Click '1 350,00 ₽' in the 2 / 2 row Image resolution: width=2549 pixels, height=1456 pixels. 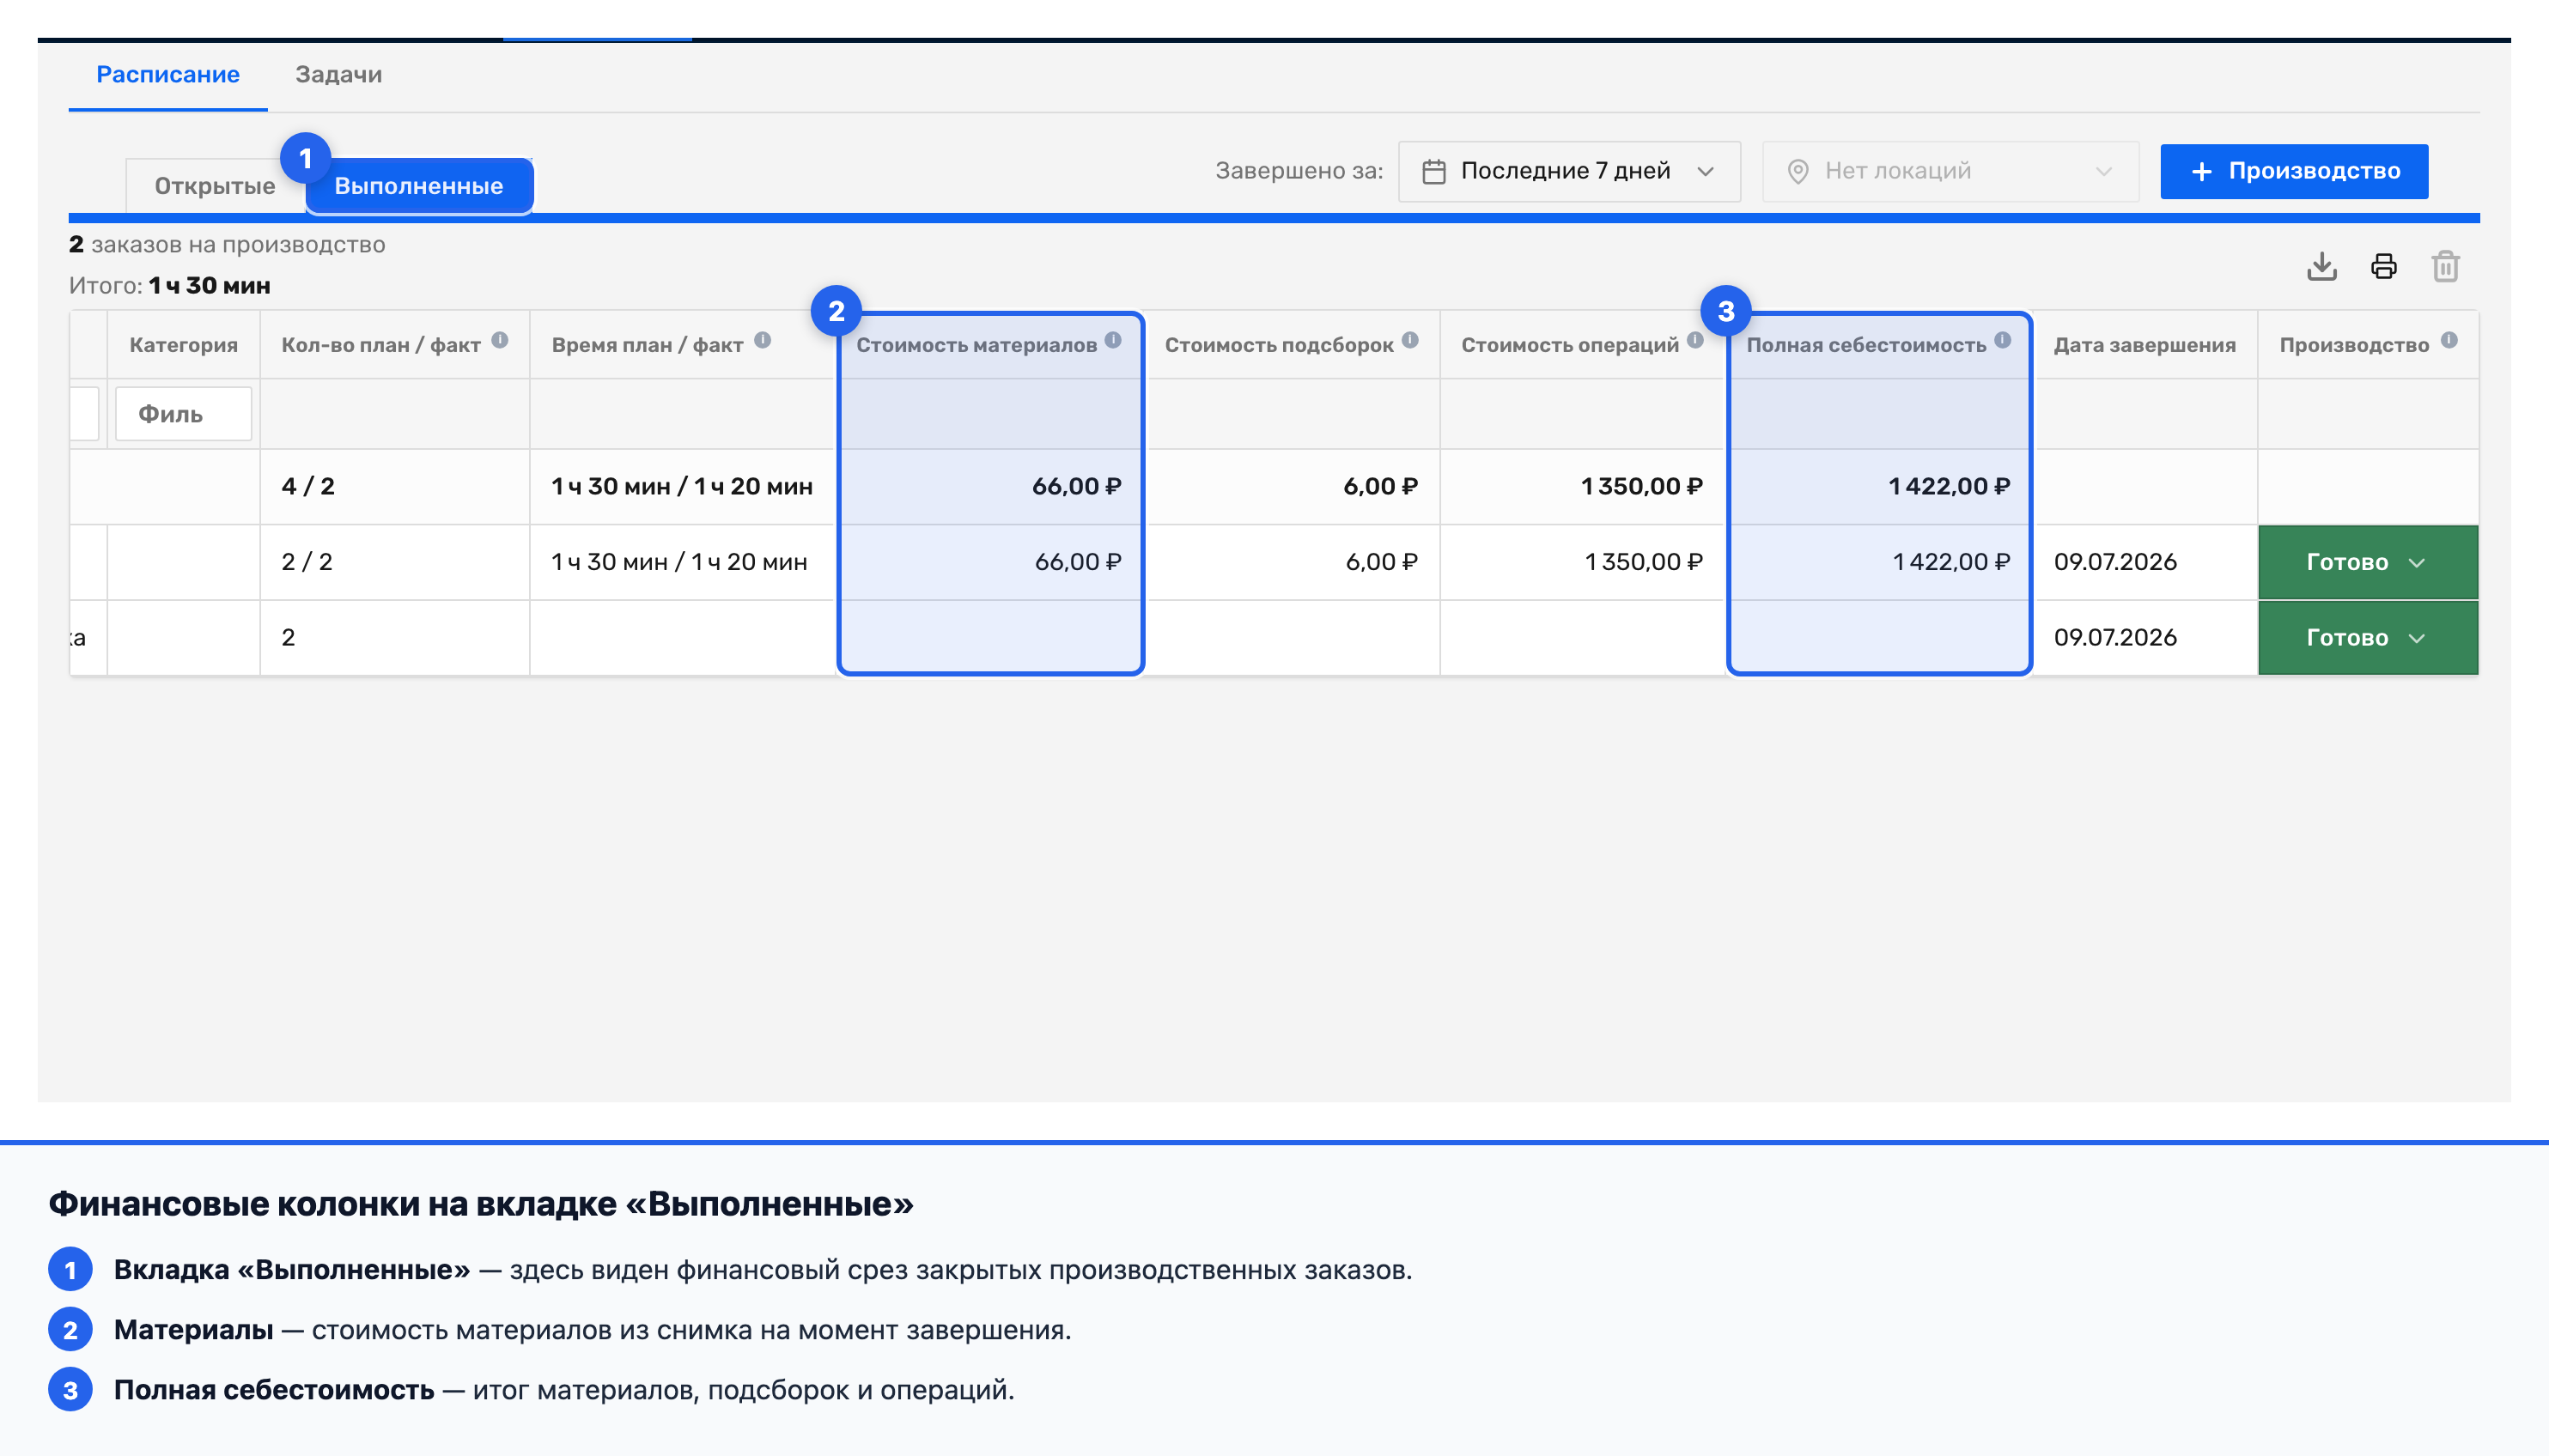tap(1644, 562)
